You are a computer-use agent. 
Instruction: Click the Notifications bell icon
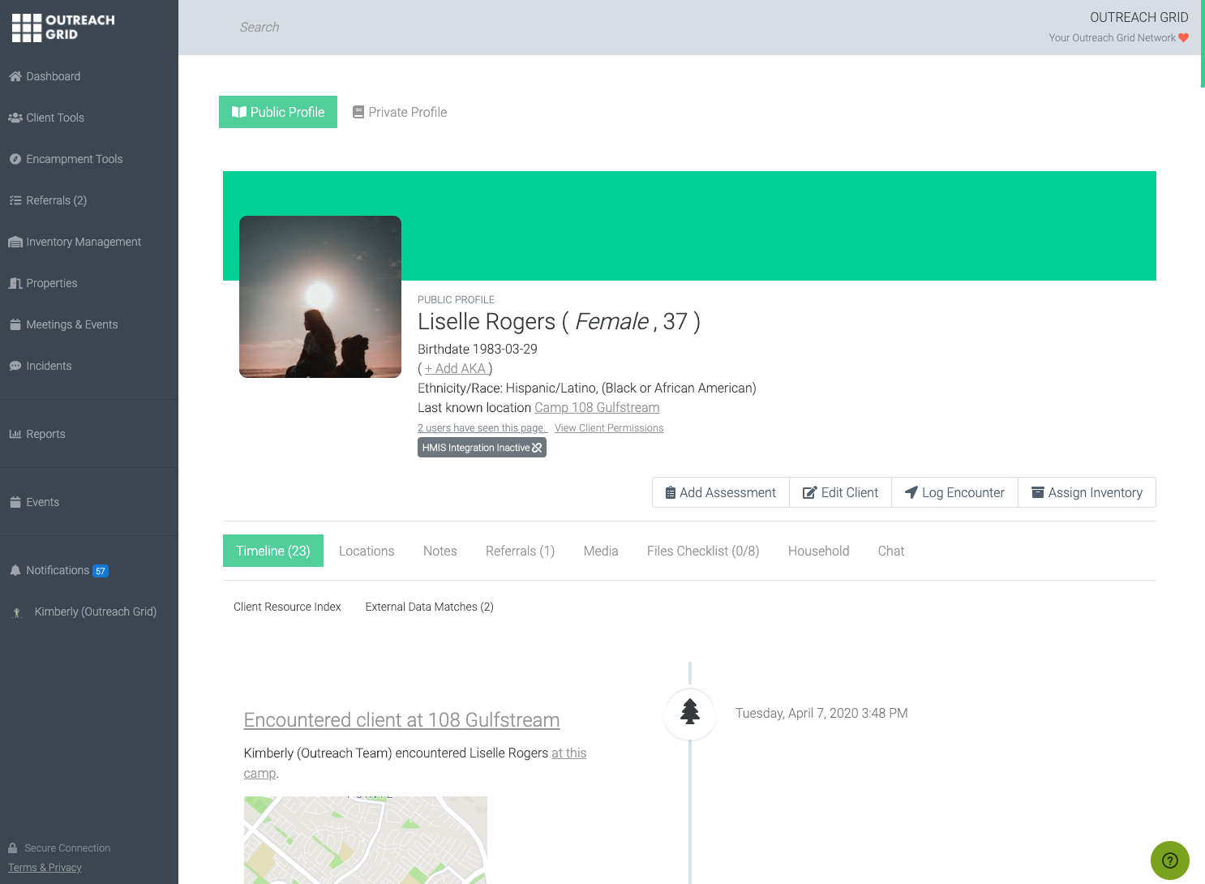(15, 570)
